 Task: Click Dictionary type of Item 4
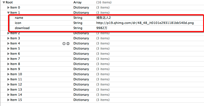pos(81,43)
